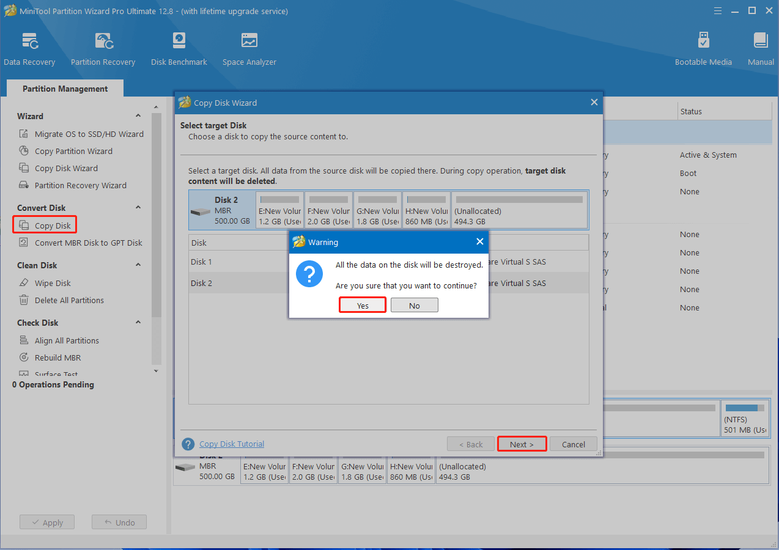Collapse the Check Disk section
Viewport: 779px width, 550px height.
138,323
